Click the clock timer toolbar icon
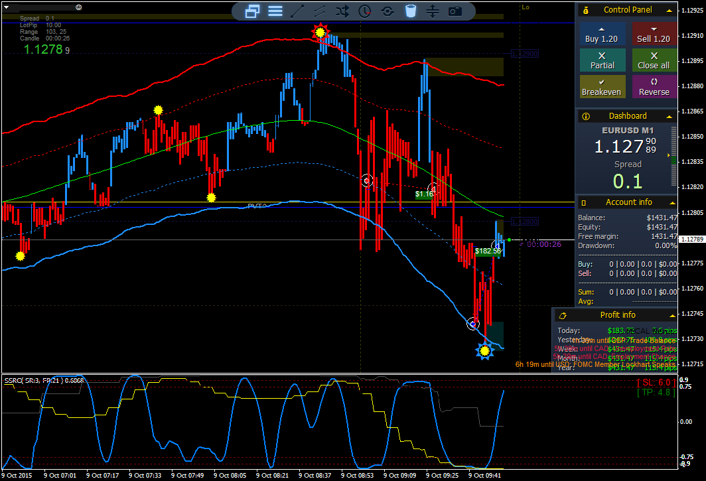This screenshot has width=706, height=481. [365, 11]
